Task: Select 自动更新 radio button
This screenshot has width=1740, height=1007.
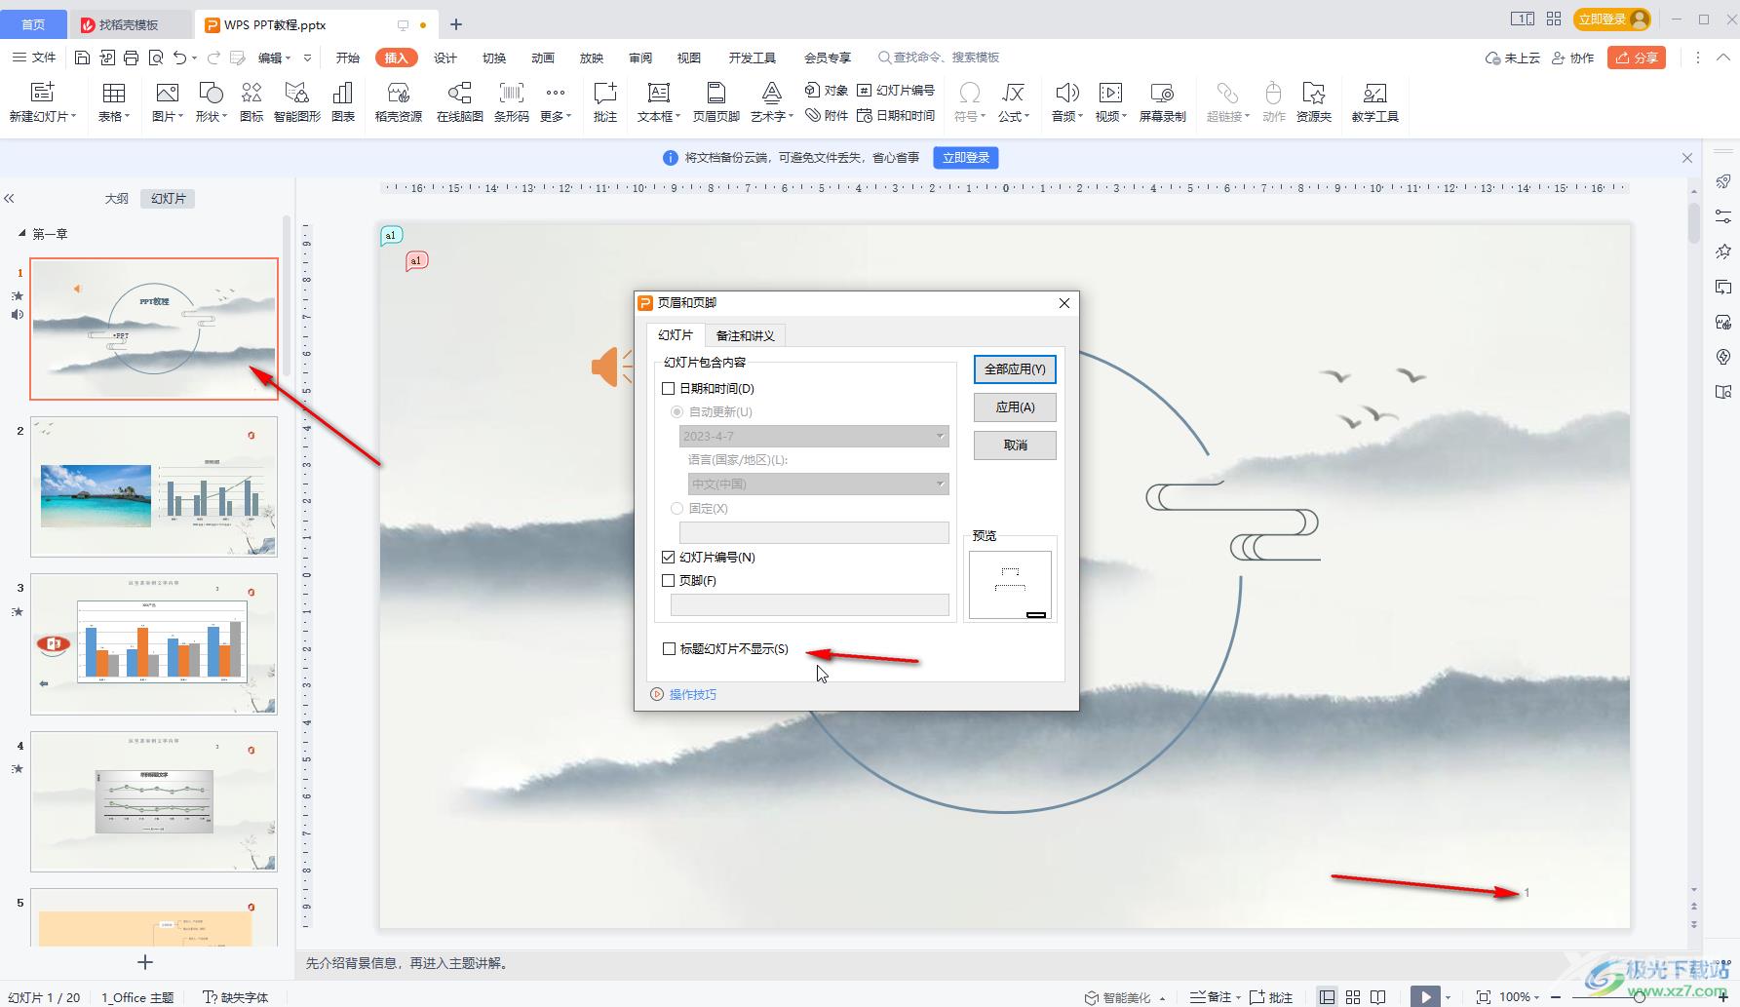Action: click(x=677, y=411)
